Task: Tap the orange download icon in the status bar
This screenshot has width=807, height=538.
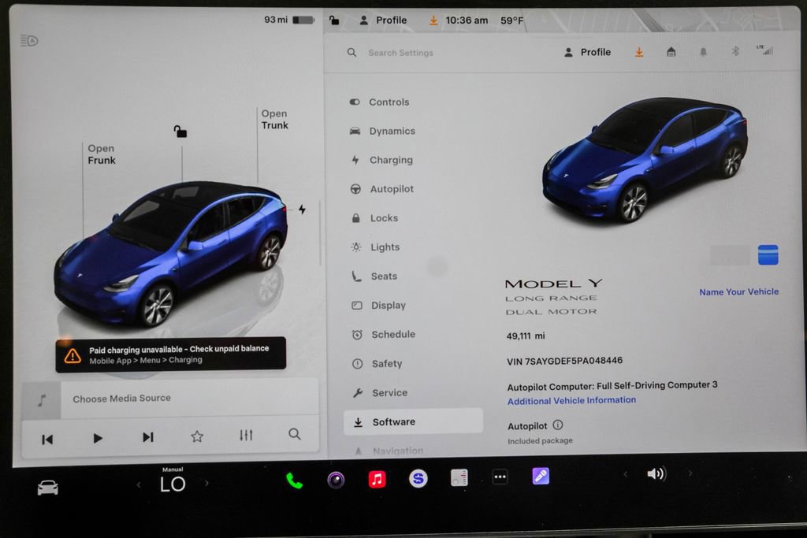Action: tap(433, 20)
